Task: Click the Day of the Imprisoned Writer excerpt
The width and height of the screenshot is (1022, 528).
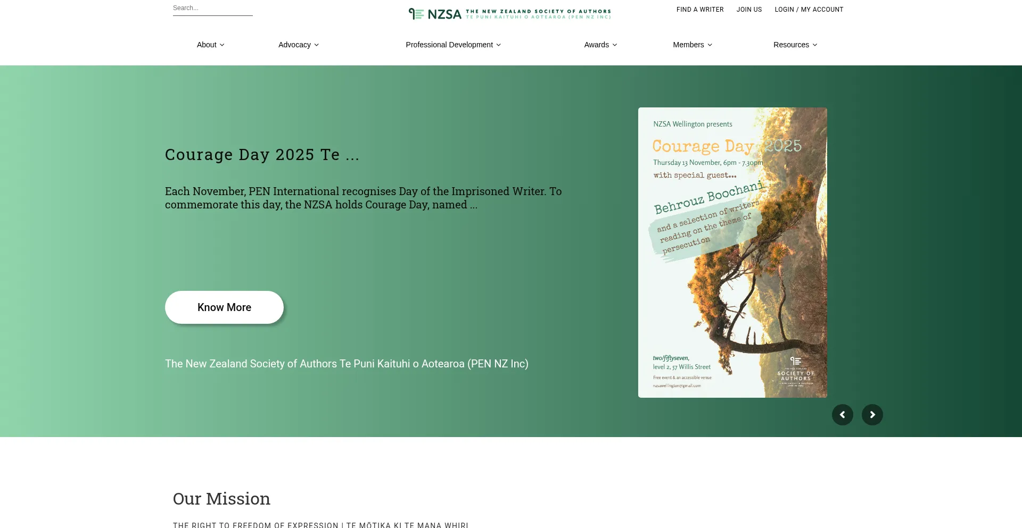Action: pos(363,198)
